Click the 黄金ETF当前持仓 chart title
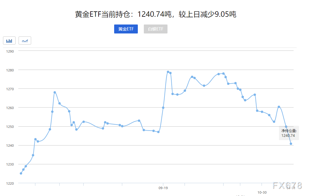The image size is (311, 196). [155, 14]
